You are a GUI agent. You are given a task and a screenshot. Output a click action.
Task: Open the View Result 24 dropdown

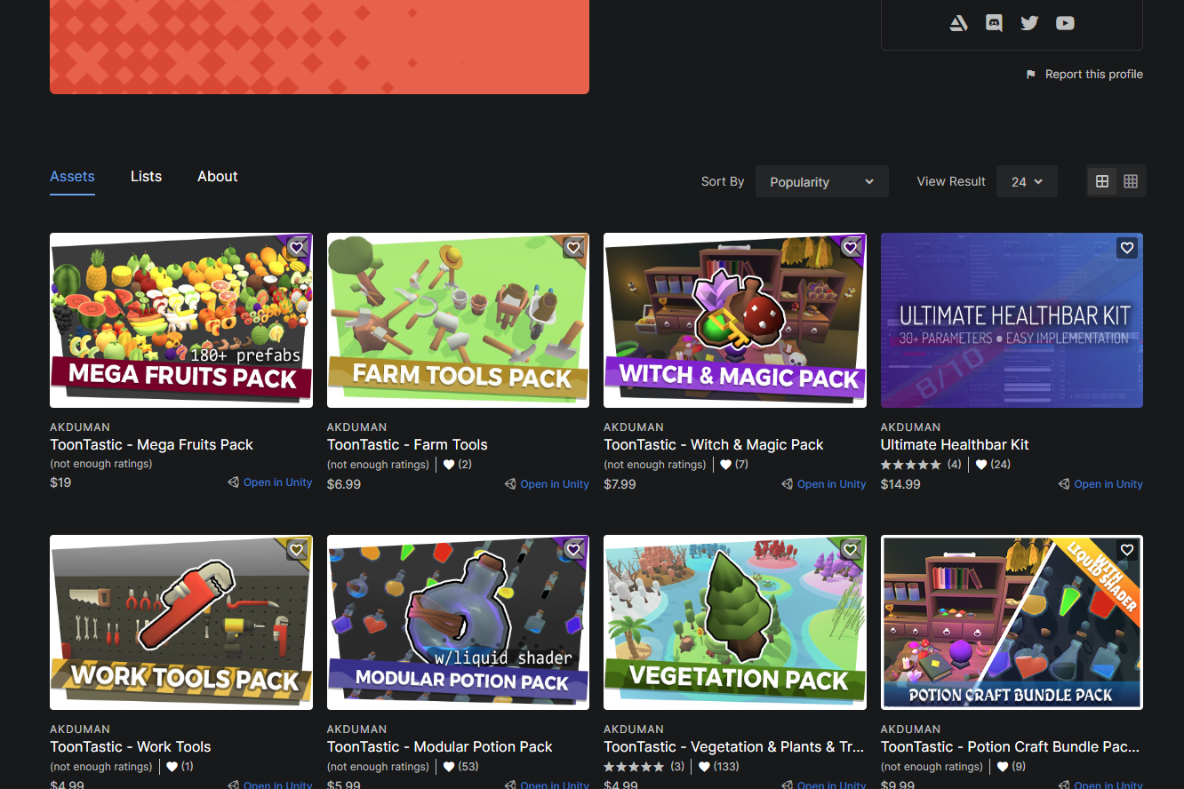click(1027, 181)
